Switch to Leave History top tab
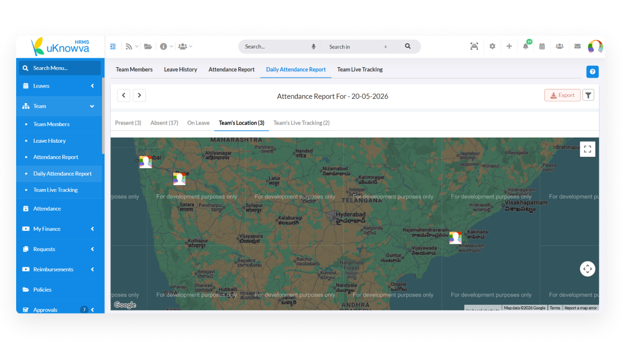 (181, 70)
